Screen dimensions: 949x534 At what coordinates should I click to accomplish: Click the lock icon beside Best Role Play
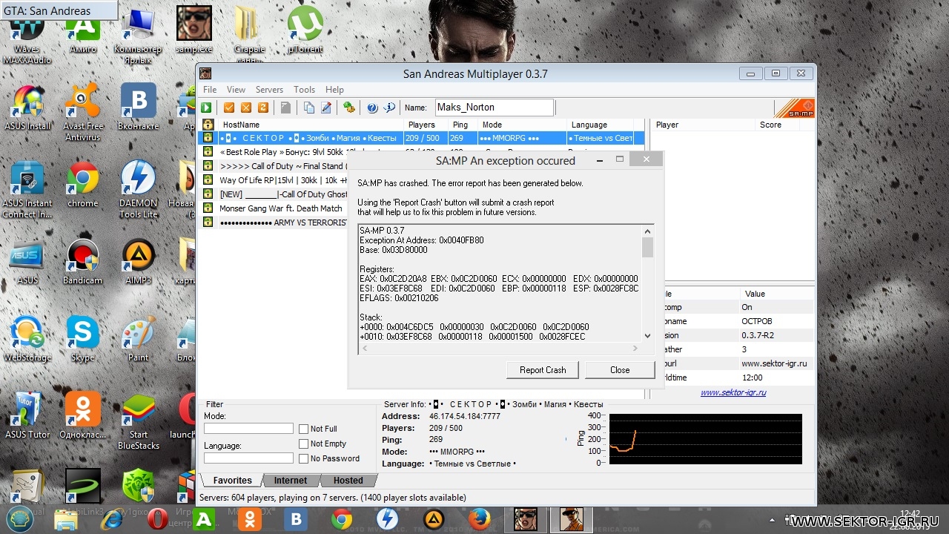pos(208,152)
